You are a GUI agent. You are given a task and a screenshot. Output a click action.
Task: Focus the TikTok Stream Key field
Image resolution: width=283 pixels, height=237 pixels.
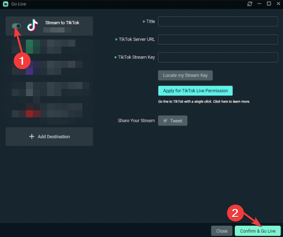[x=218, y=57]
